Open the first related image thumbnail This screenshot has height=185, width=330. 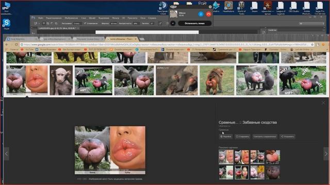coord(226,157)
